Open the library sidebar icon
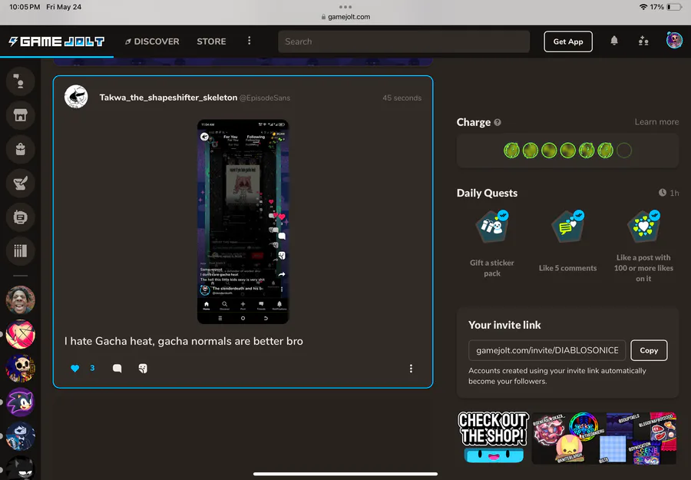The image size is (691, 480). [x=20, y=251]
